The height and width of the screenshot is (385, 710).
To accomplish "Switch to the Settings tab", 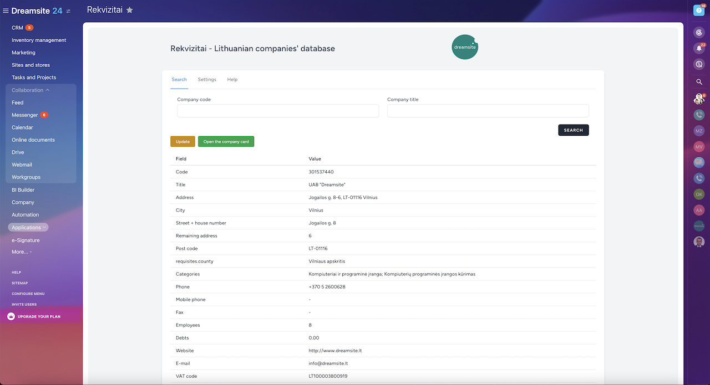I will coord(207,80).
